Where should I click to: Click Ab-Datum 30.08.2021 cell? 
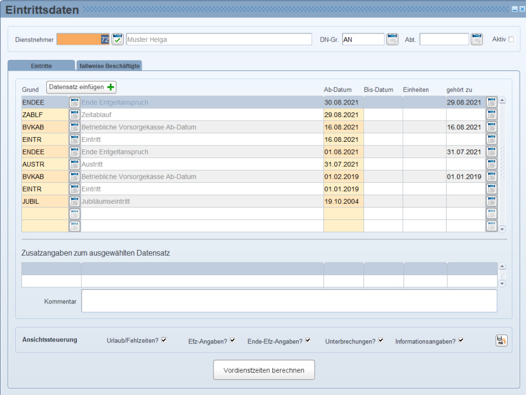(343, 102)
